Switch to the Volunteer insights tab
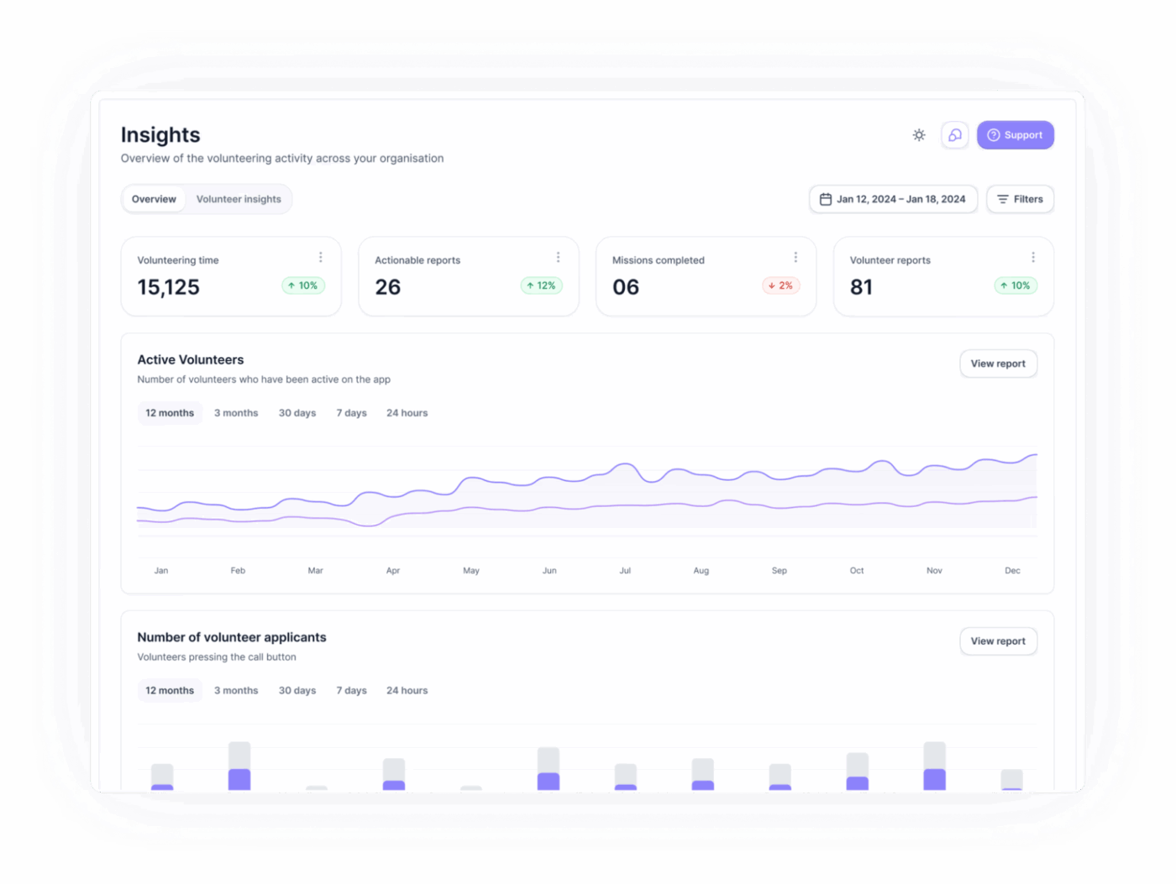Screen dimensions: 1176x884 [239, 199]
